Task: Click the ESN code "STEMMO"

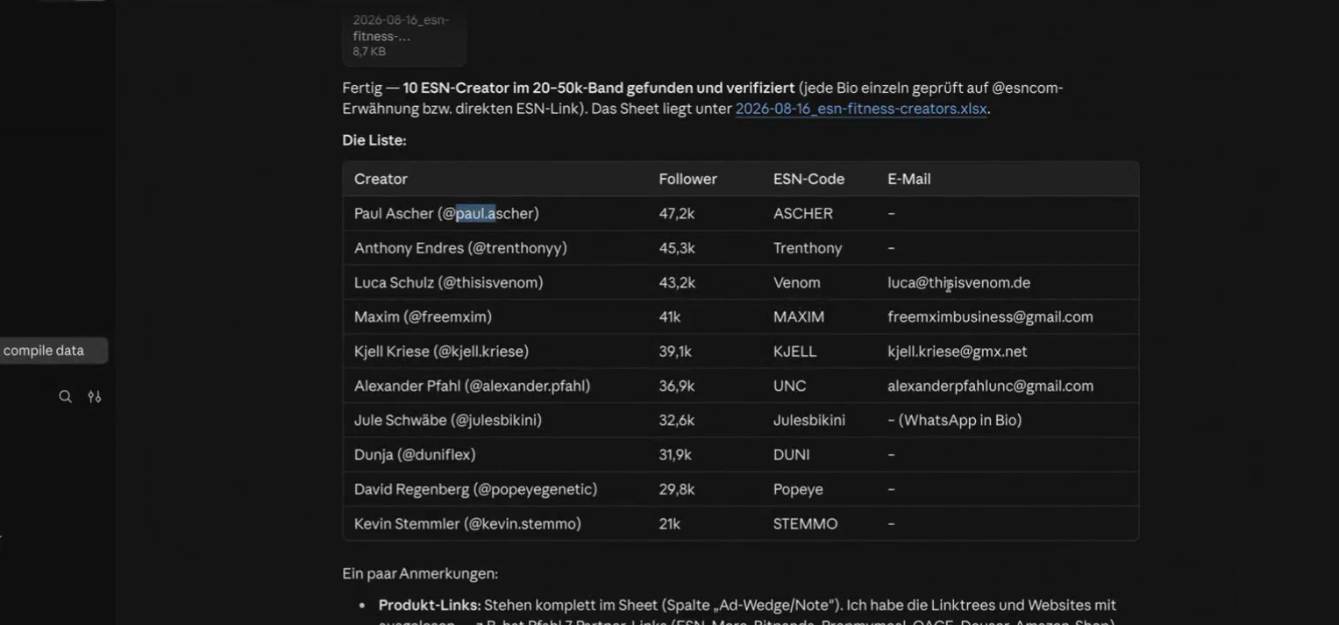Action: [805, 523]
